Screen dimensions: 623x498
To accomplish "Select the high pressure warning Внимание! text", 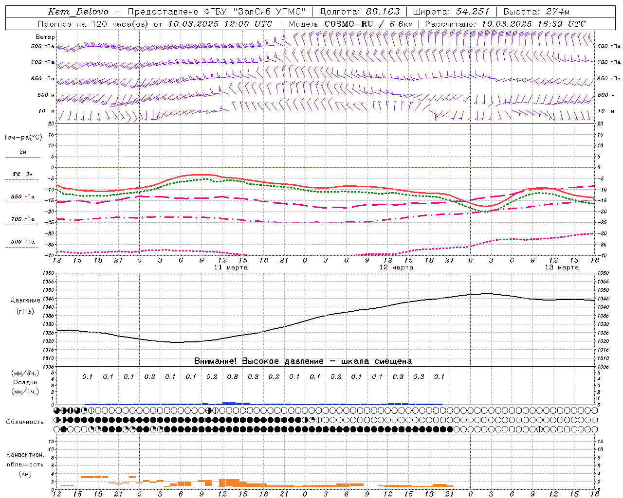I will point(303,361).
